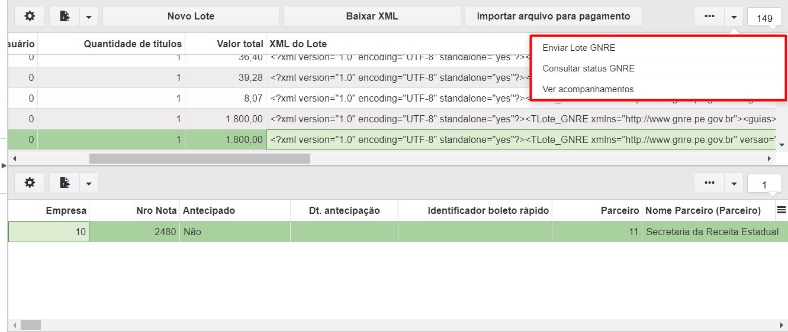Select the cell with value 8,07
This screenshot has width=788, height=332.
click(226, 98)
